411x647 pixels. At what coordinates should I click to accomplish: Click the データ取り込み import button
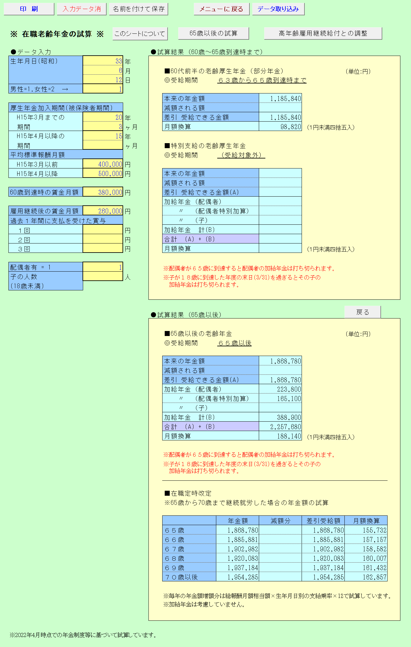(x=278, y=9)
